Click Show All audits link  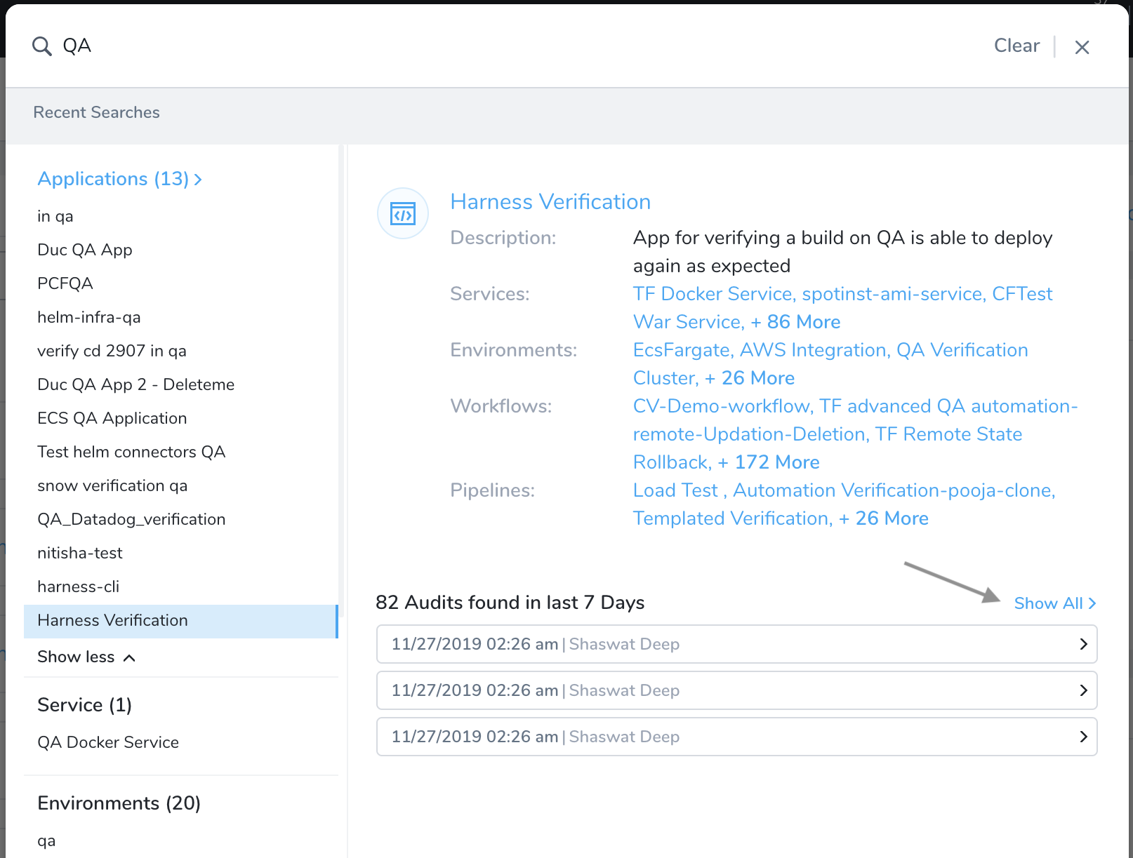tap(1054, 603)
